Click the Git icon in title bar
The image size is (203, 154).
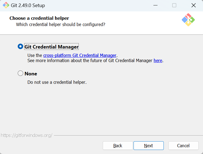(x=6, y=5)
